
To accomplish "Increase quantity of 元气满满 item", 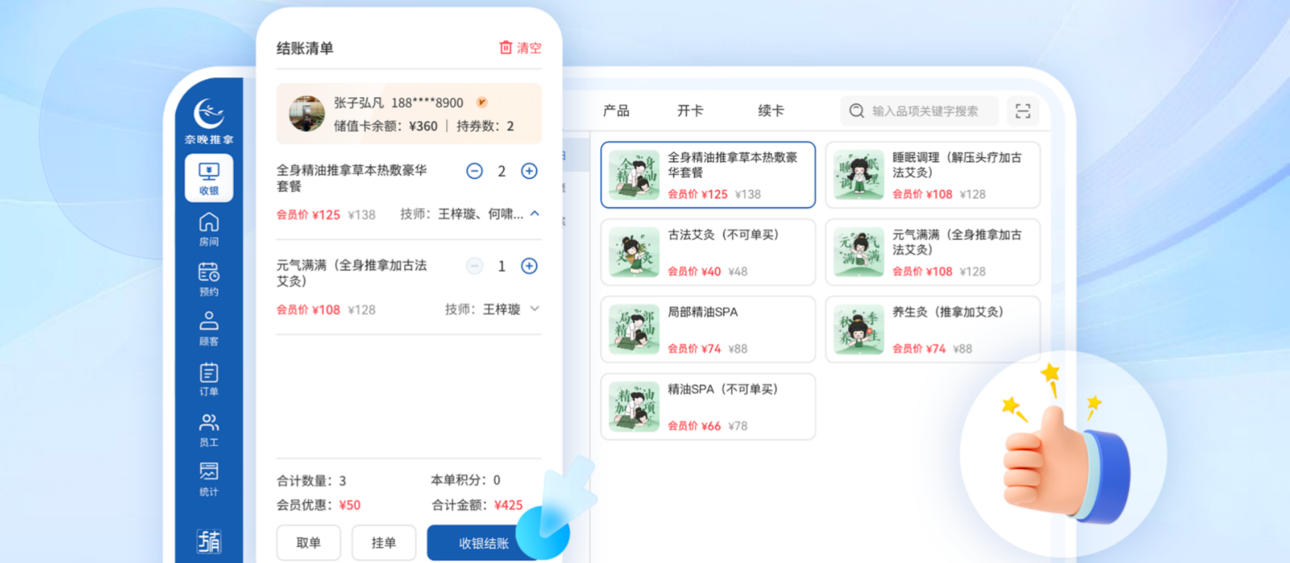I will point(529,267).
